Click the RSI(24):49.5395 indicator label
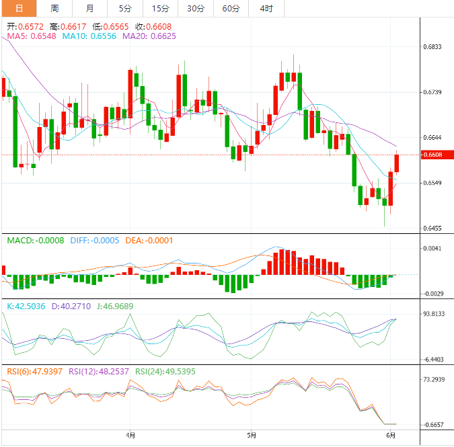454x447 pixels. coord(165,371)
